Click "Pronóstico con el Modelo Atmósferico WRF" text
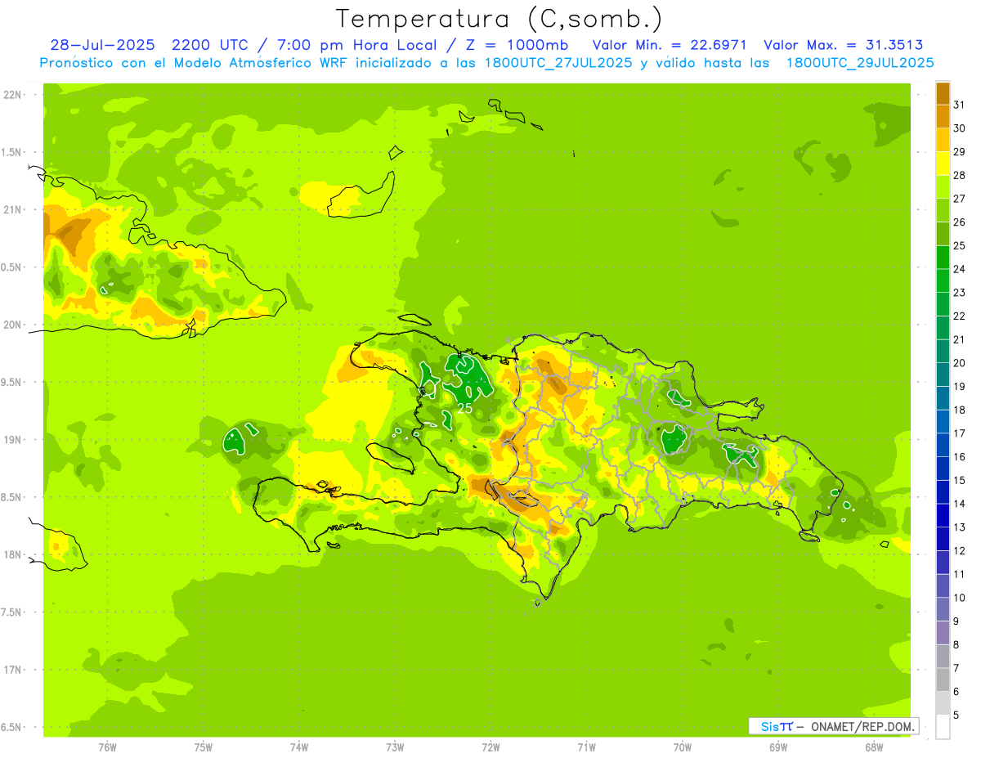 tap(194, 63)
